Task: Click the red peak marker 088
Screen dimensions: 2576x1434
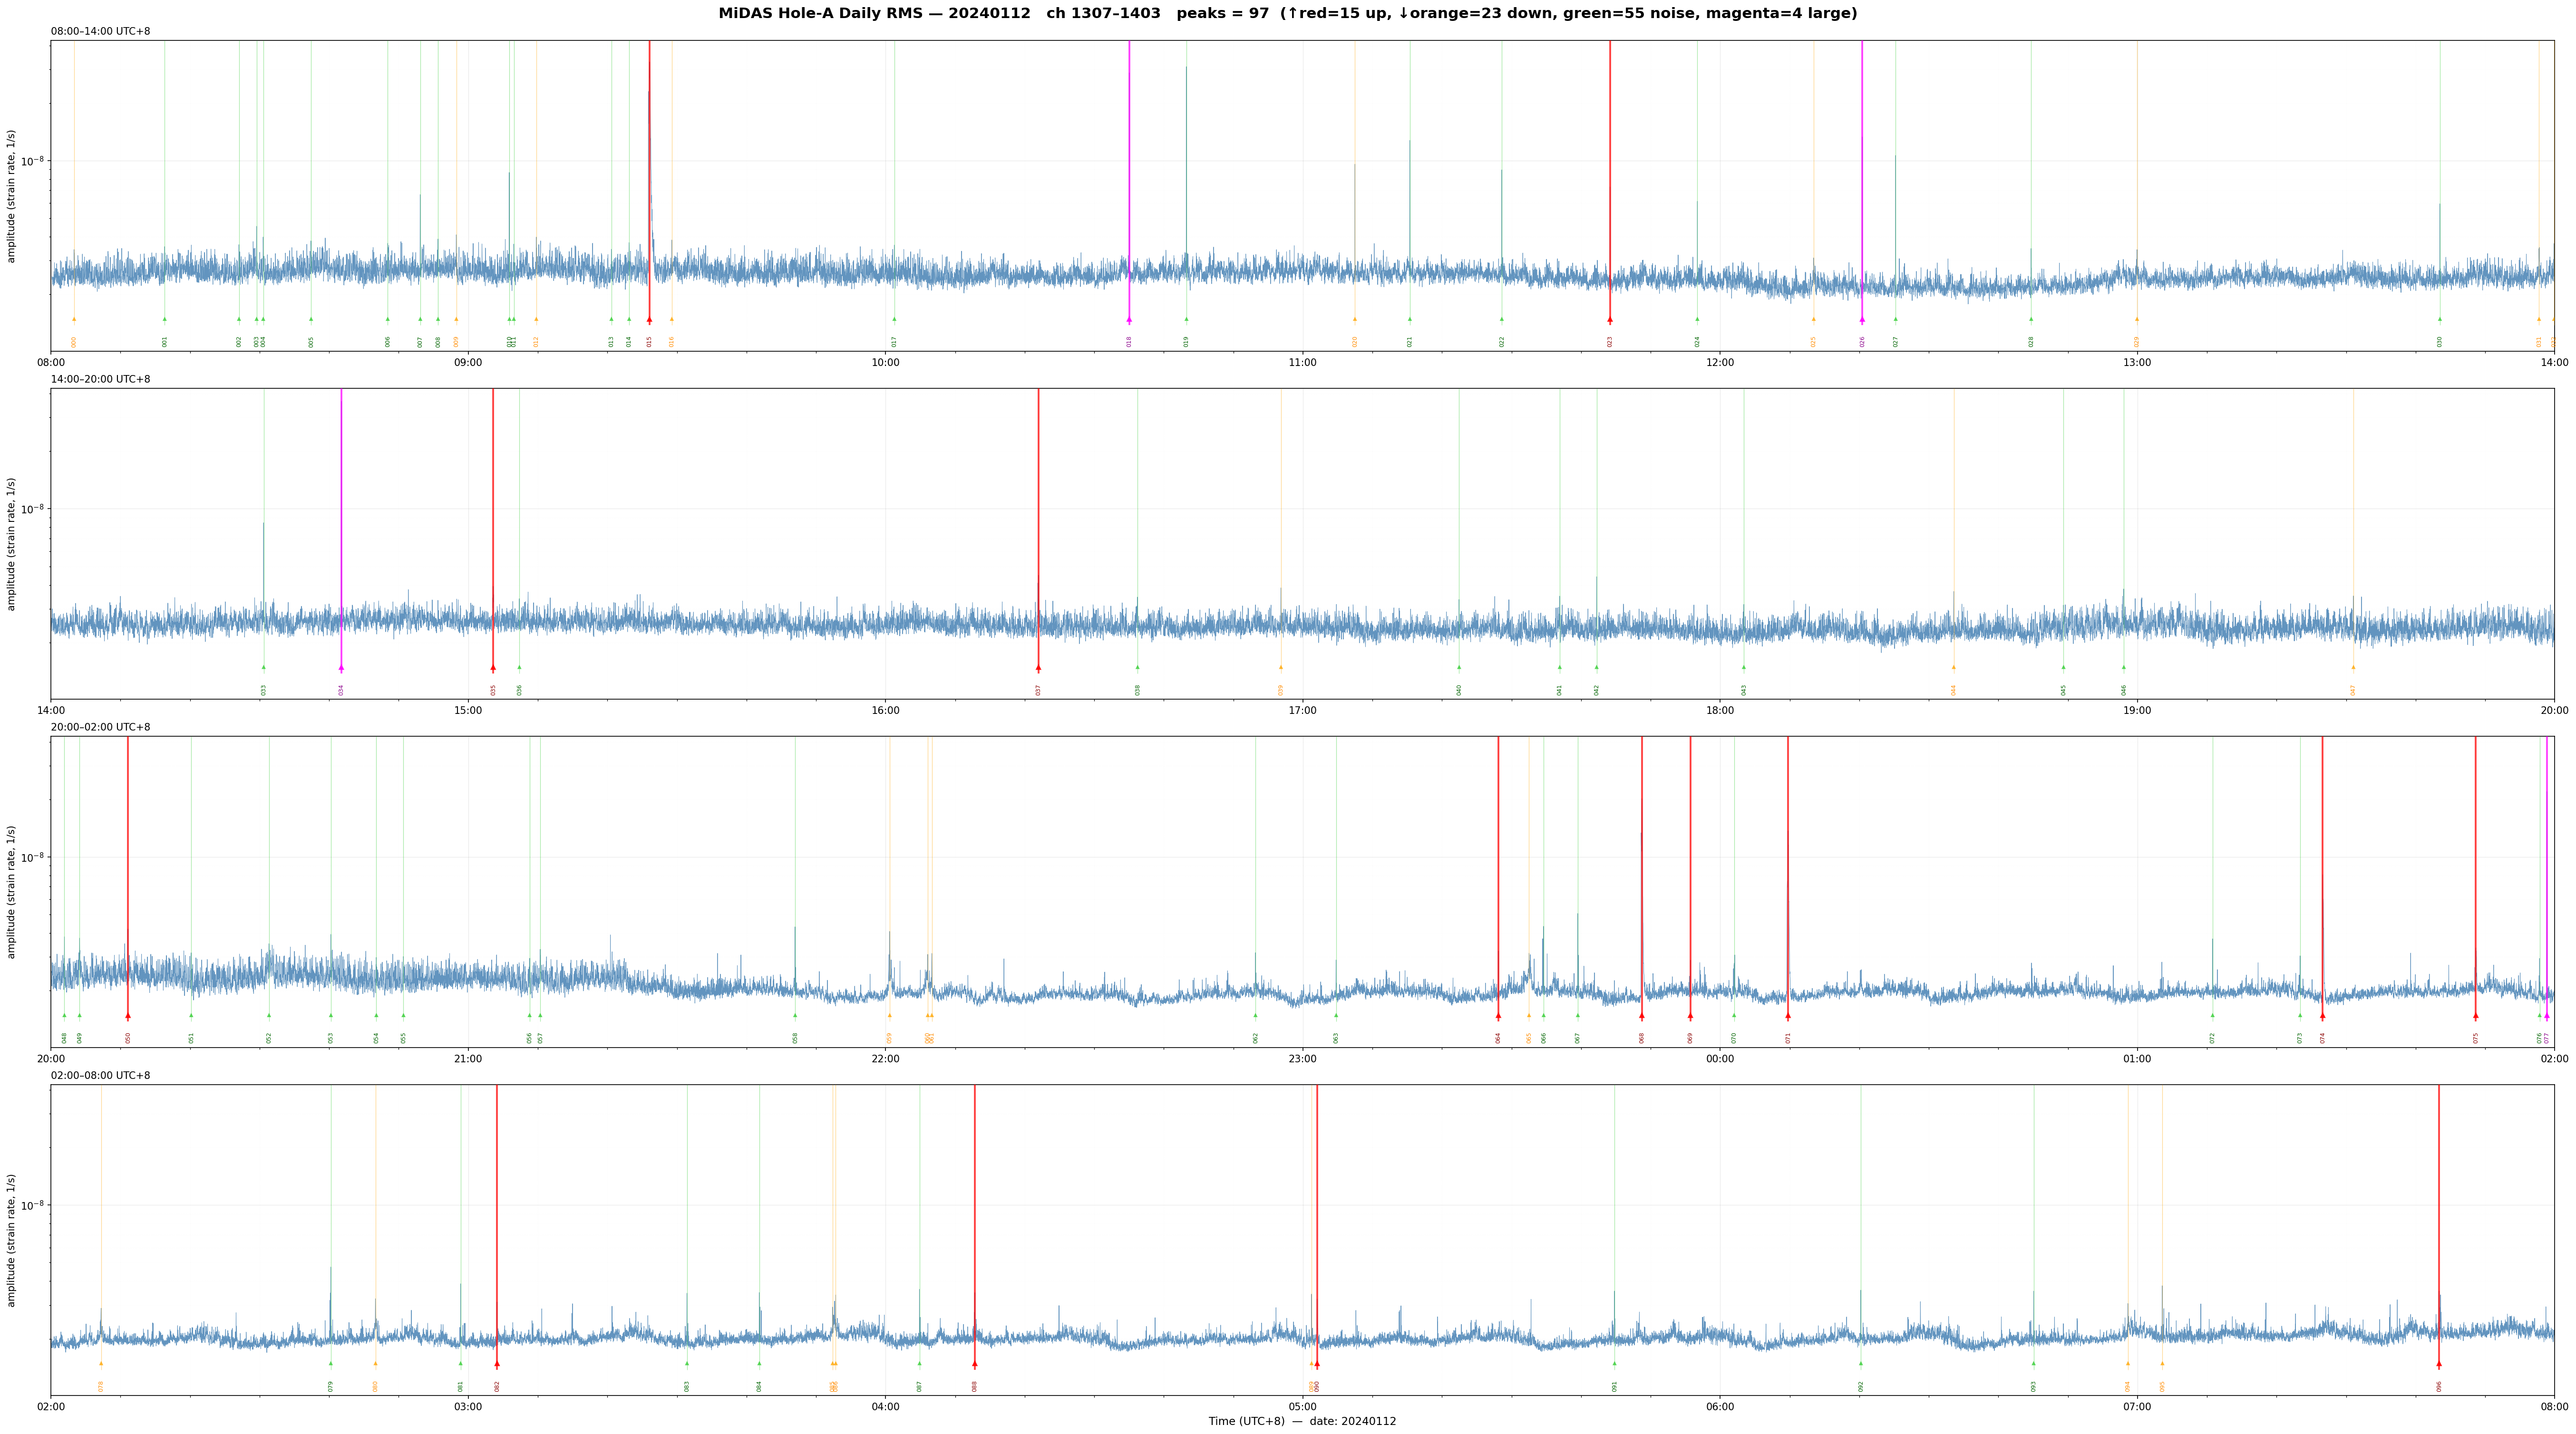Action: click(975, 1364)
